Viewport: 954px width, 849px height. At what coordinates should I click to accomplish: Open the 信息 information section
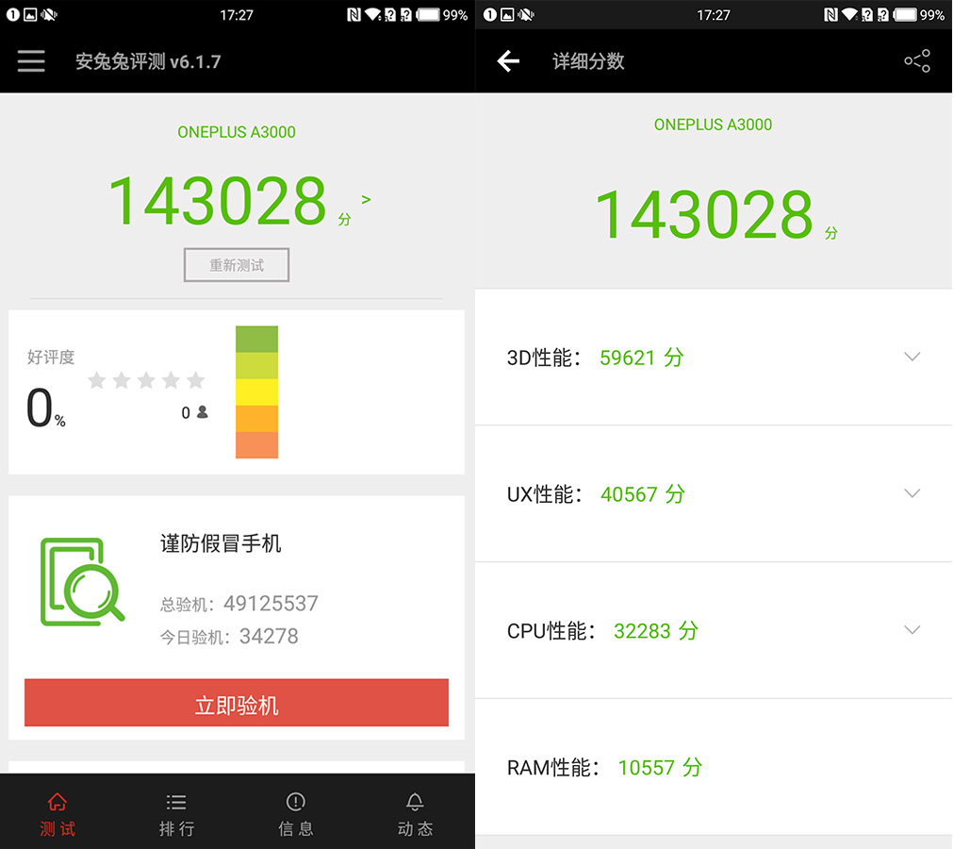[x=296, y=811]
